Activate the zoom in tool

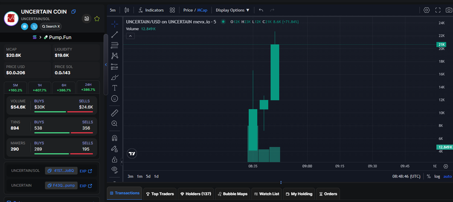coord(114,124)
